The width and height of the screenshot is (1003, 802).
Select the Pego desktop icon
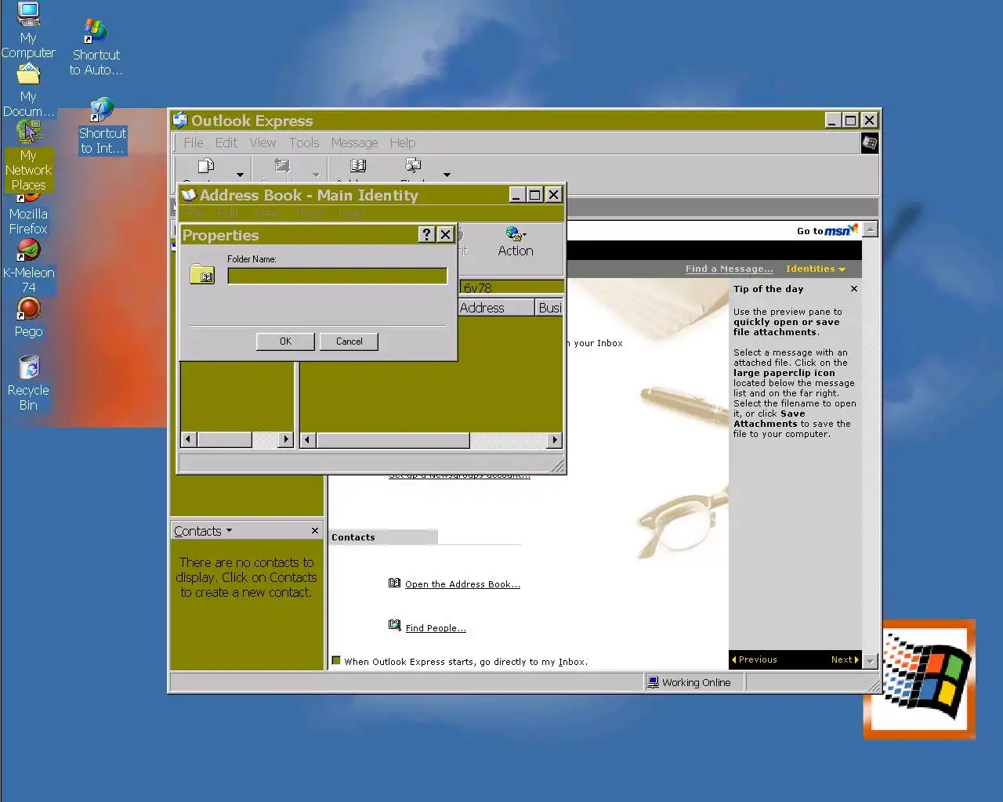[28, 318]
